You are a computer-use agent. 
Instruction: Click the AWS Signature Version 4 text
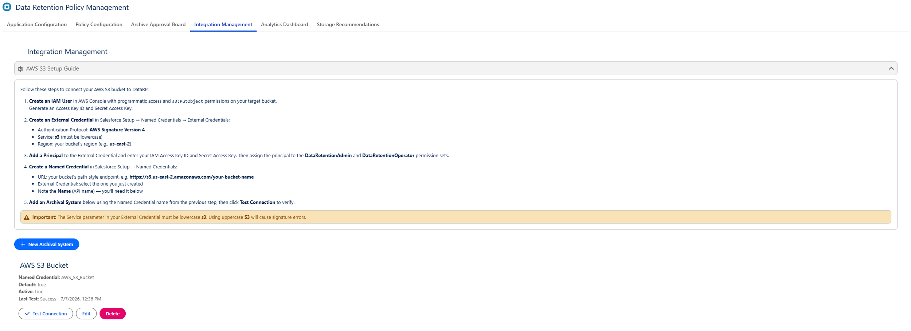point(117,130)
